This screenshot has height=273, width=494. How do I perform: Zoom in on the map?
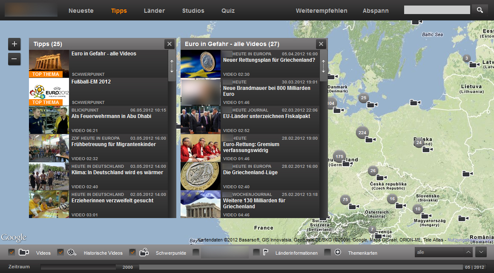tap(14, 44)
